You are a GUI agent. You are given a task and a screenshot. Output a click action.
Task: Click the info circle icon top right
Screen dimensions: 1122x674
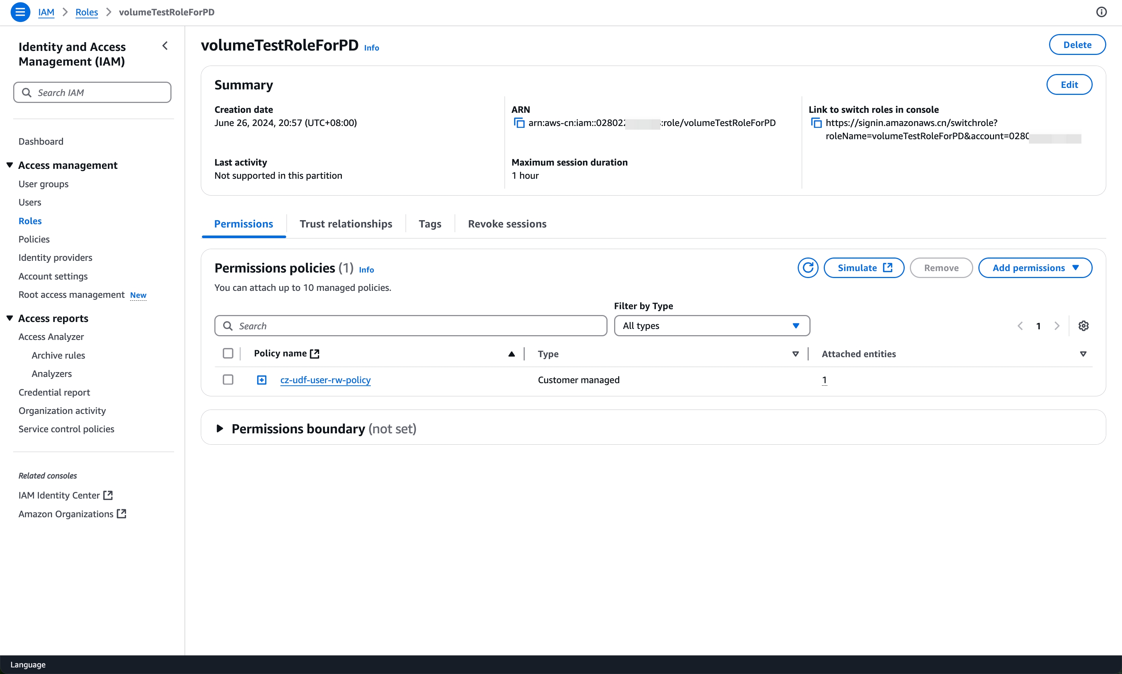pyautogui.click(x=1101, y=12)
